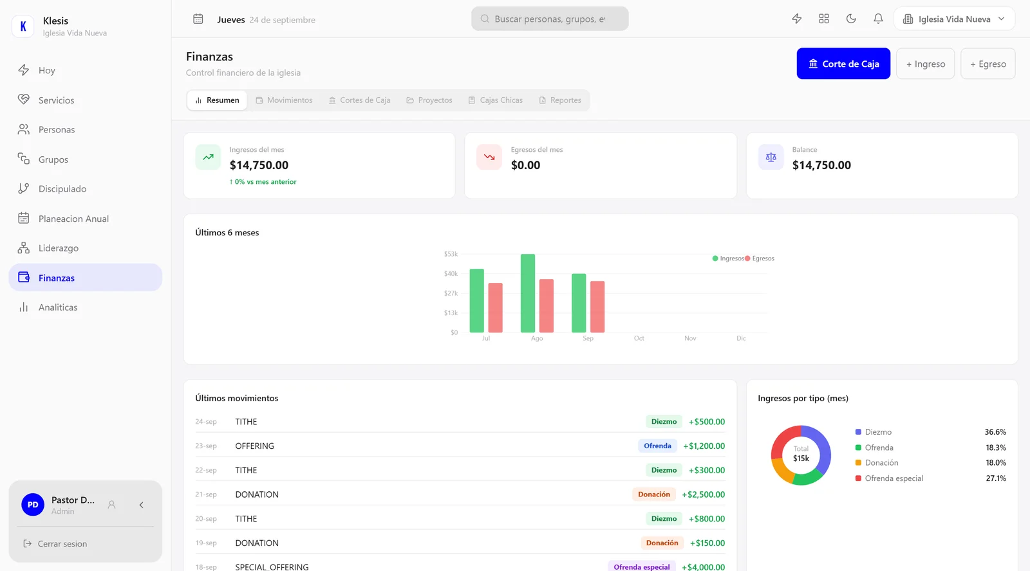This screenshot has width=1030, height=571.
Task: Click the Analiticas bar chart icon
Action: tap(24, 307)
